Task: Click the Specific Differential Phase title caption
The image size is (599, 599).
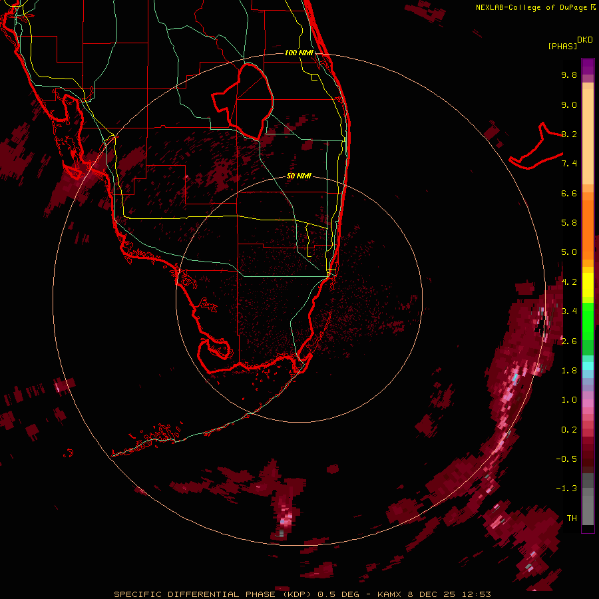Action: pyautogui.click(x=302, y=594)
